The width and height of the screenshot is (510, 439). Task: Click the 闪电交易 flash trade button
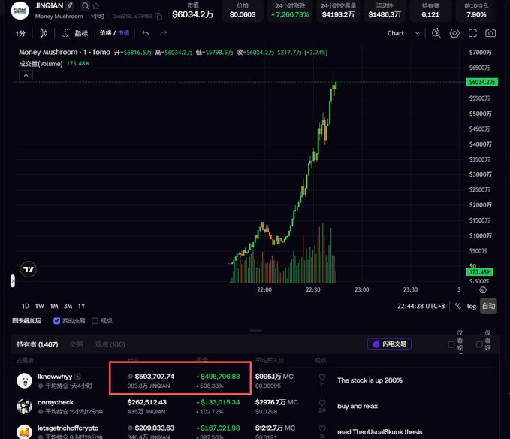click(x=389, y=344)
